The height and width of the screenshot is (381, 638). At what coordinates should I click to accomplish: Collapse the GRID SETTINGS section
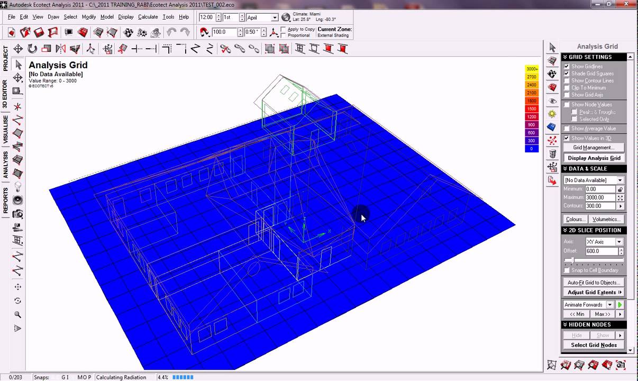[x=594, y=57]
